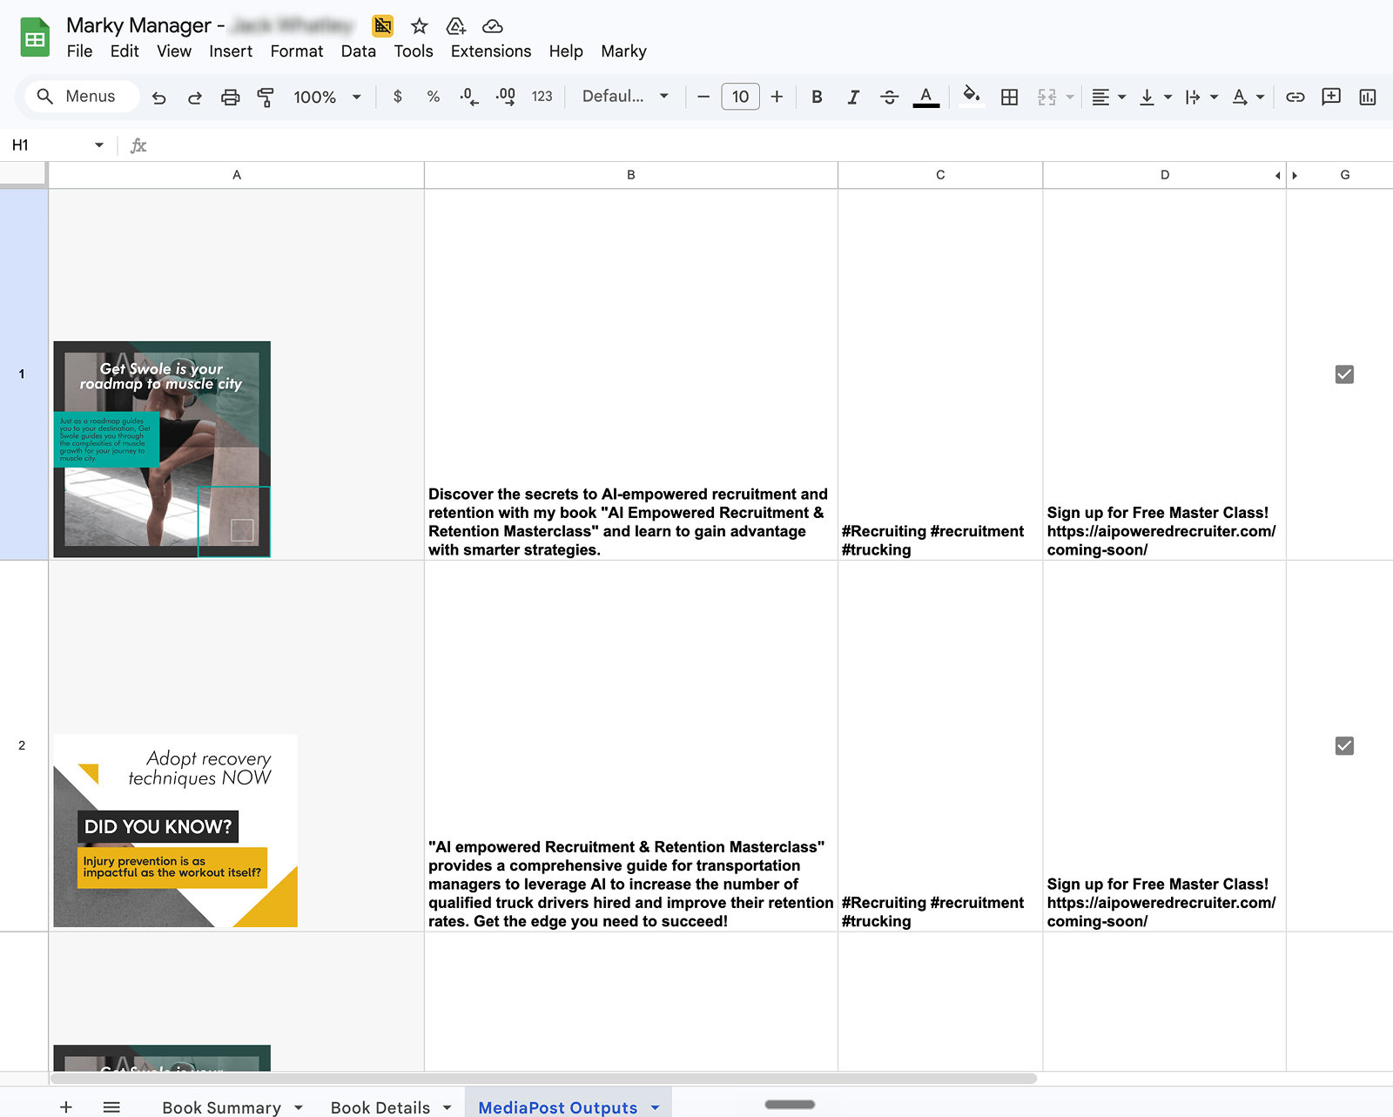
Task: Switch to Book Summary sheet tab
Action: coord(222,1107)
